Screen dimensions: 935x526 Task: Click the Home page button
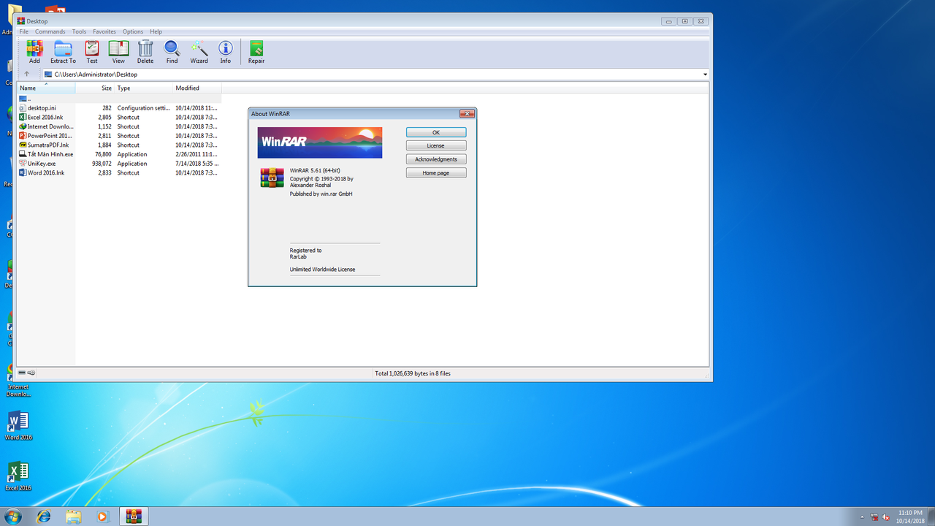(x=436, y=173)
